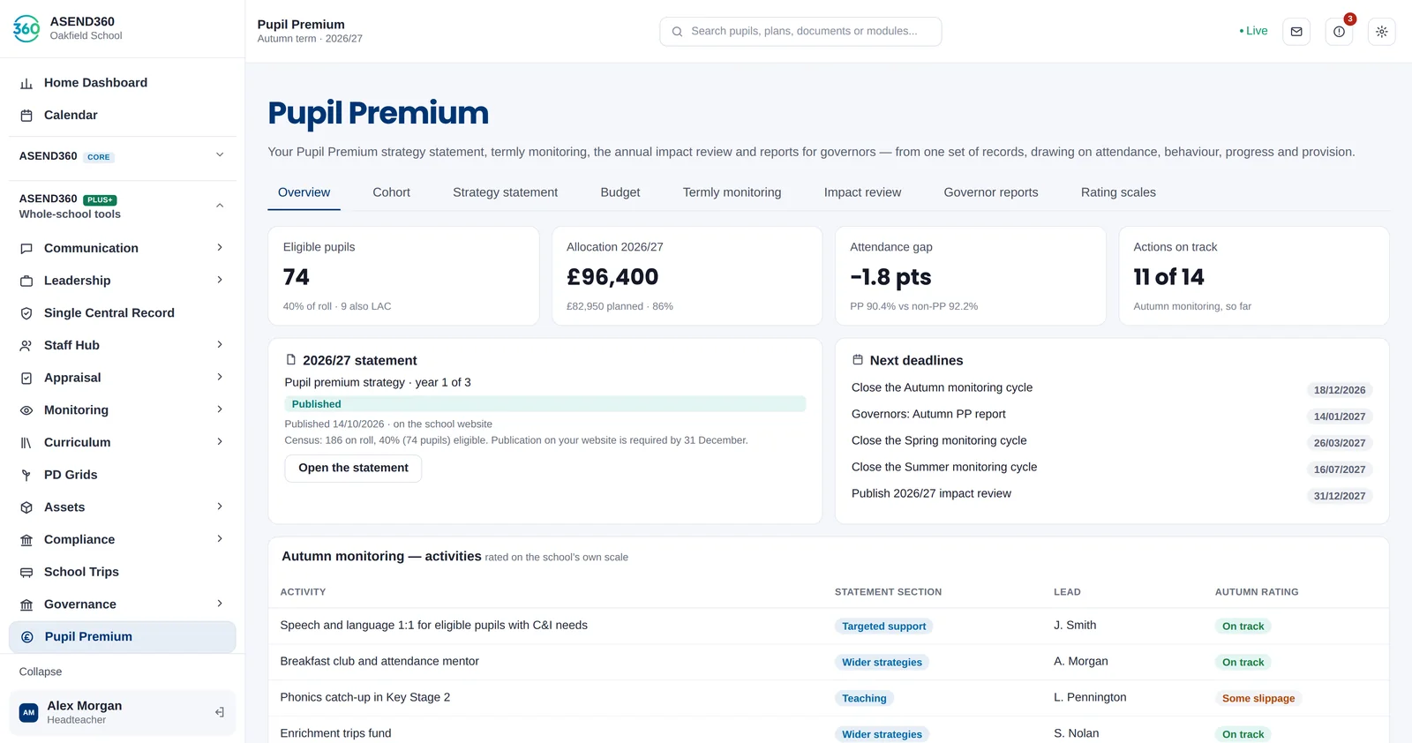The height and width of the screenshot is (743, 1412).
Task: Click the Curriculum books icon
Action: pos(26,443)
